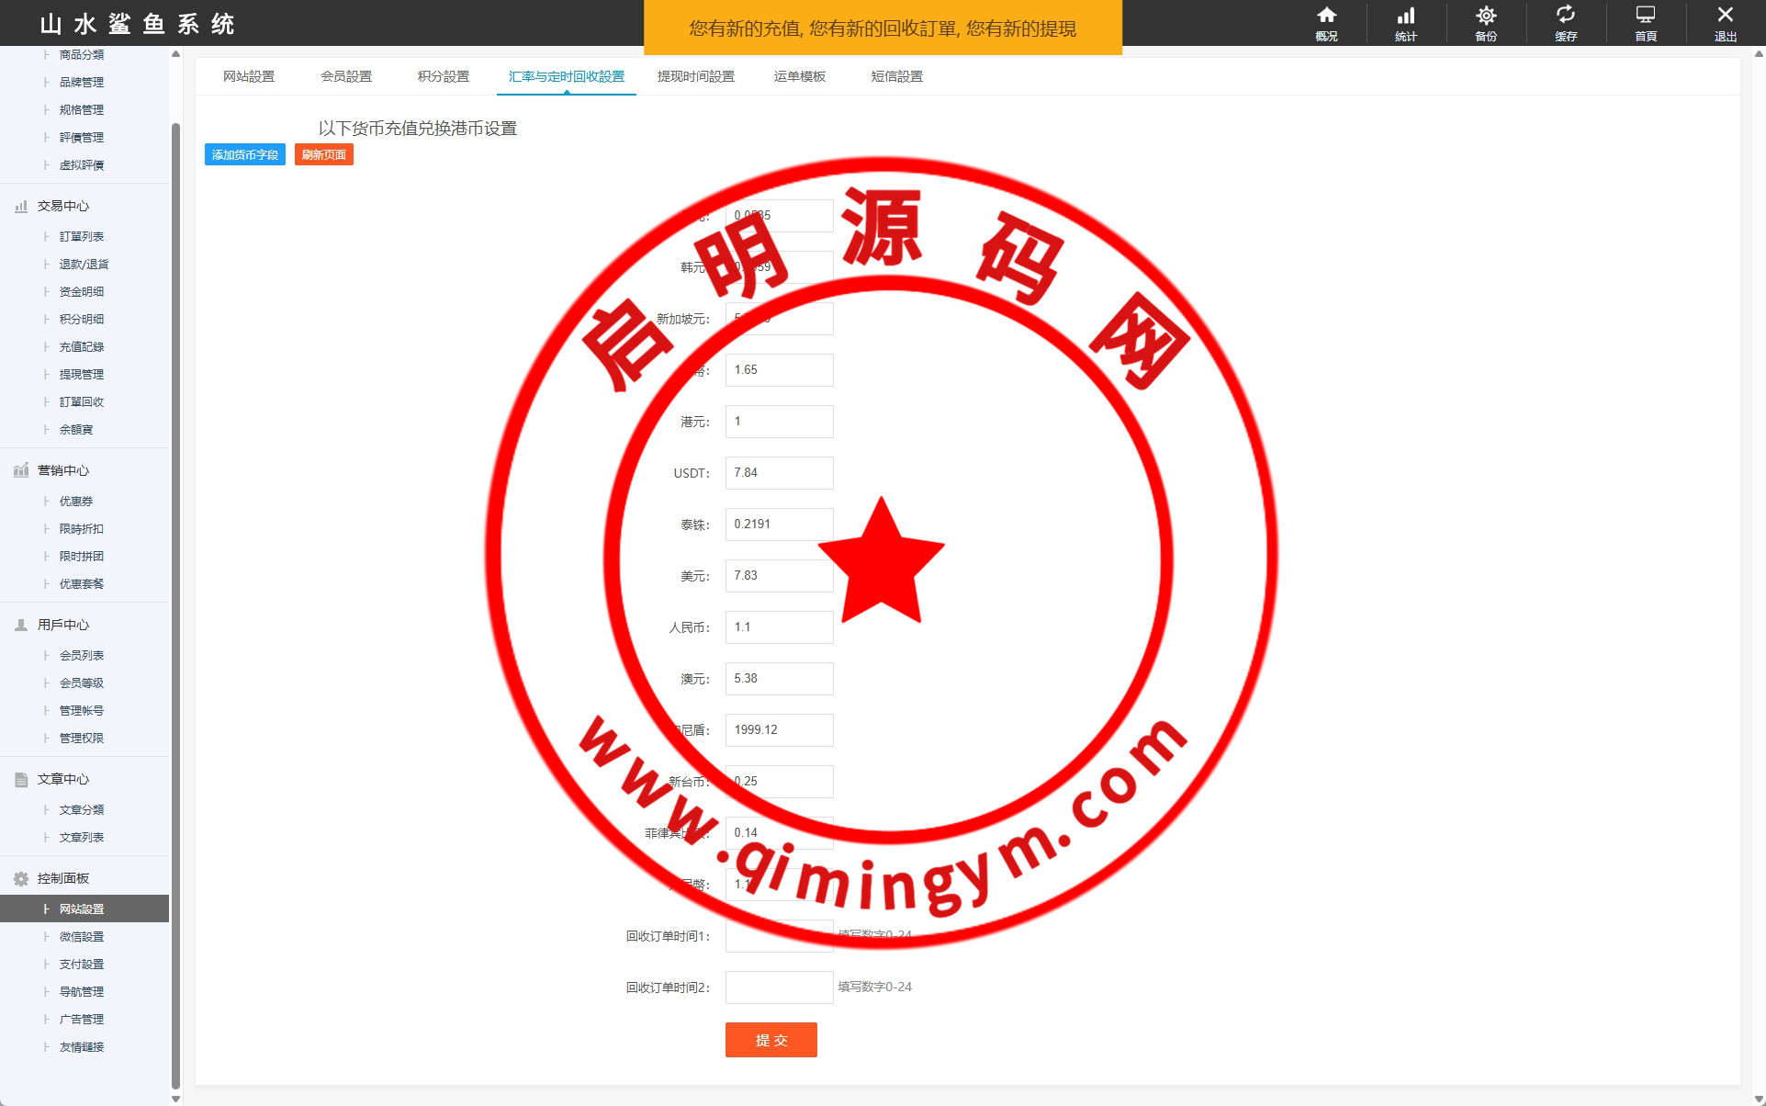Switch to the 提现时间設置 tab

point(695,76)
